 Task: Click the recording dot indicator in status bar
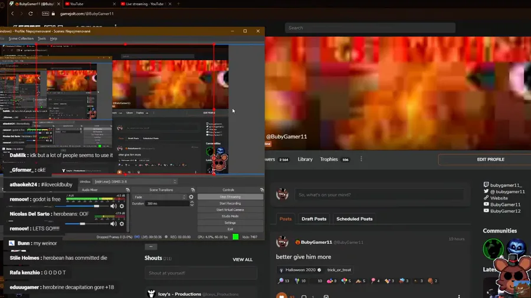coord(166,237)
